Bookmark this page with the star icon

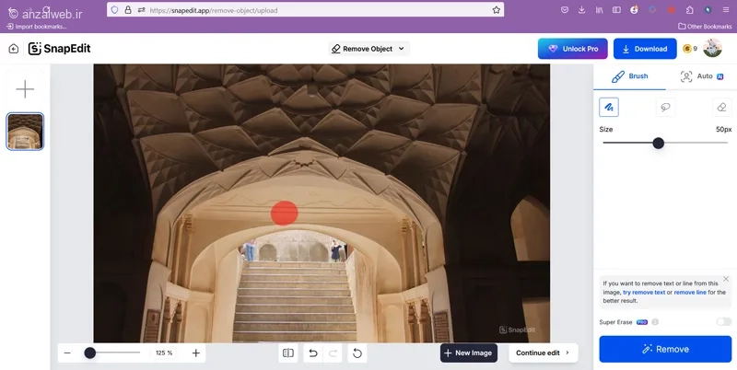click(x=497, y=10)
